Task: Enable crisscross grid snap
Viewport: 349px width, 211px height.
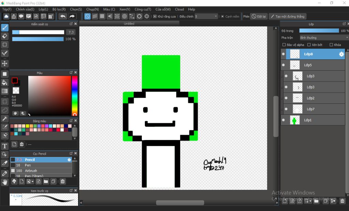Action: pyautogui.click(x=102, y=16)
